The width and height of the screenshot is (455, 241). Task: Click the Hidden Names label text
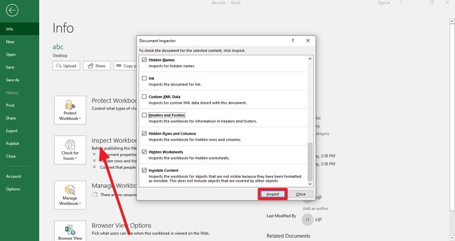162,60
